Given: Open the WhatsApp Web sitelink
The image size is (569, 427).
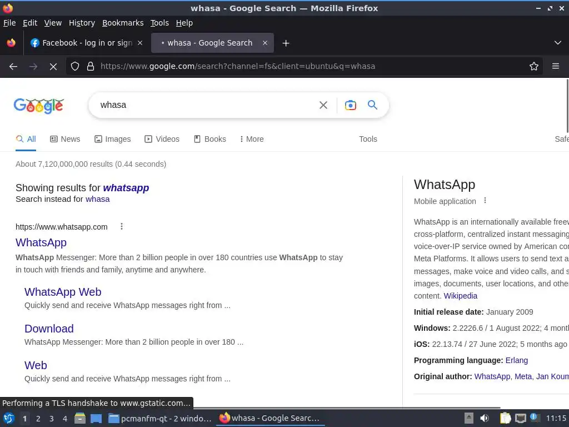Looking at the screenshot, I should (63, 292).
